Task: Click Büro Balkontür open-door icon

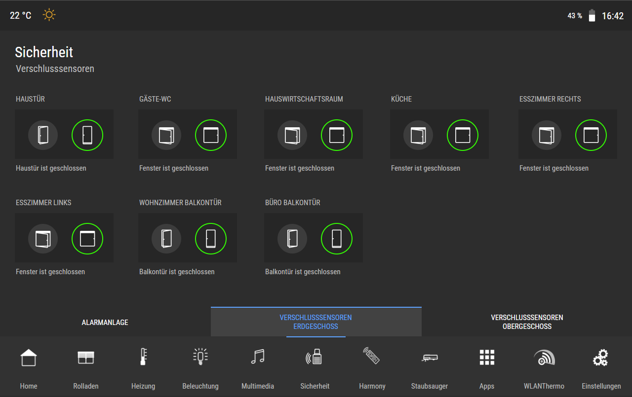Action: point(292,239)
